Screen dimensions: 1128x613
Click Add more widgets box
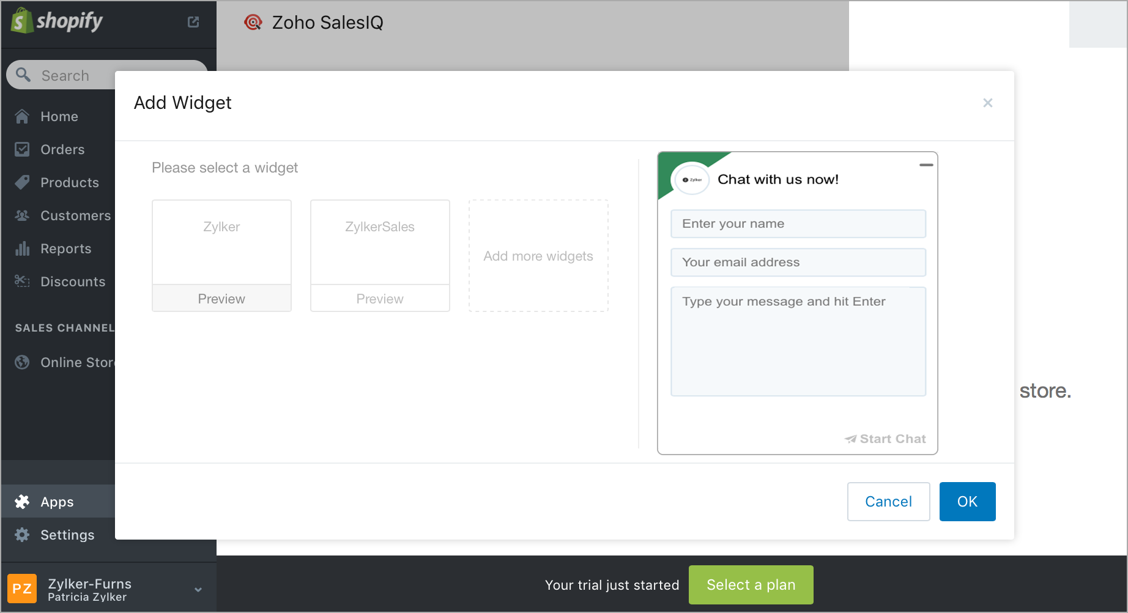pos(538,256)
